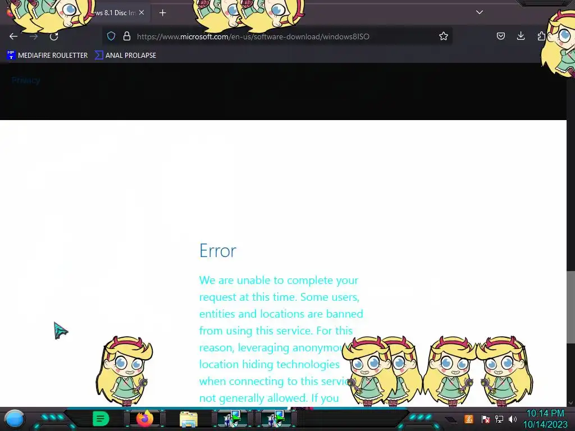The width and height of the screenshot is (575, 431).
Task: Open the second bookmark in bookmarks toolbar
Action: [x=125, y=56]
